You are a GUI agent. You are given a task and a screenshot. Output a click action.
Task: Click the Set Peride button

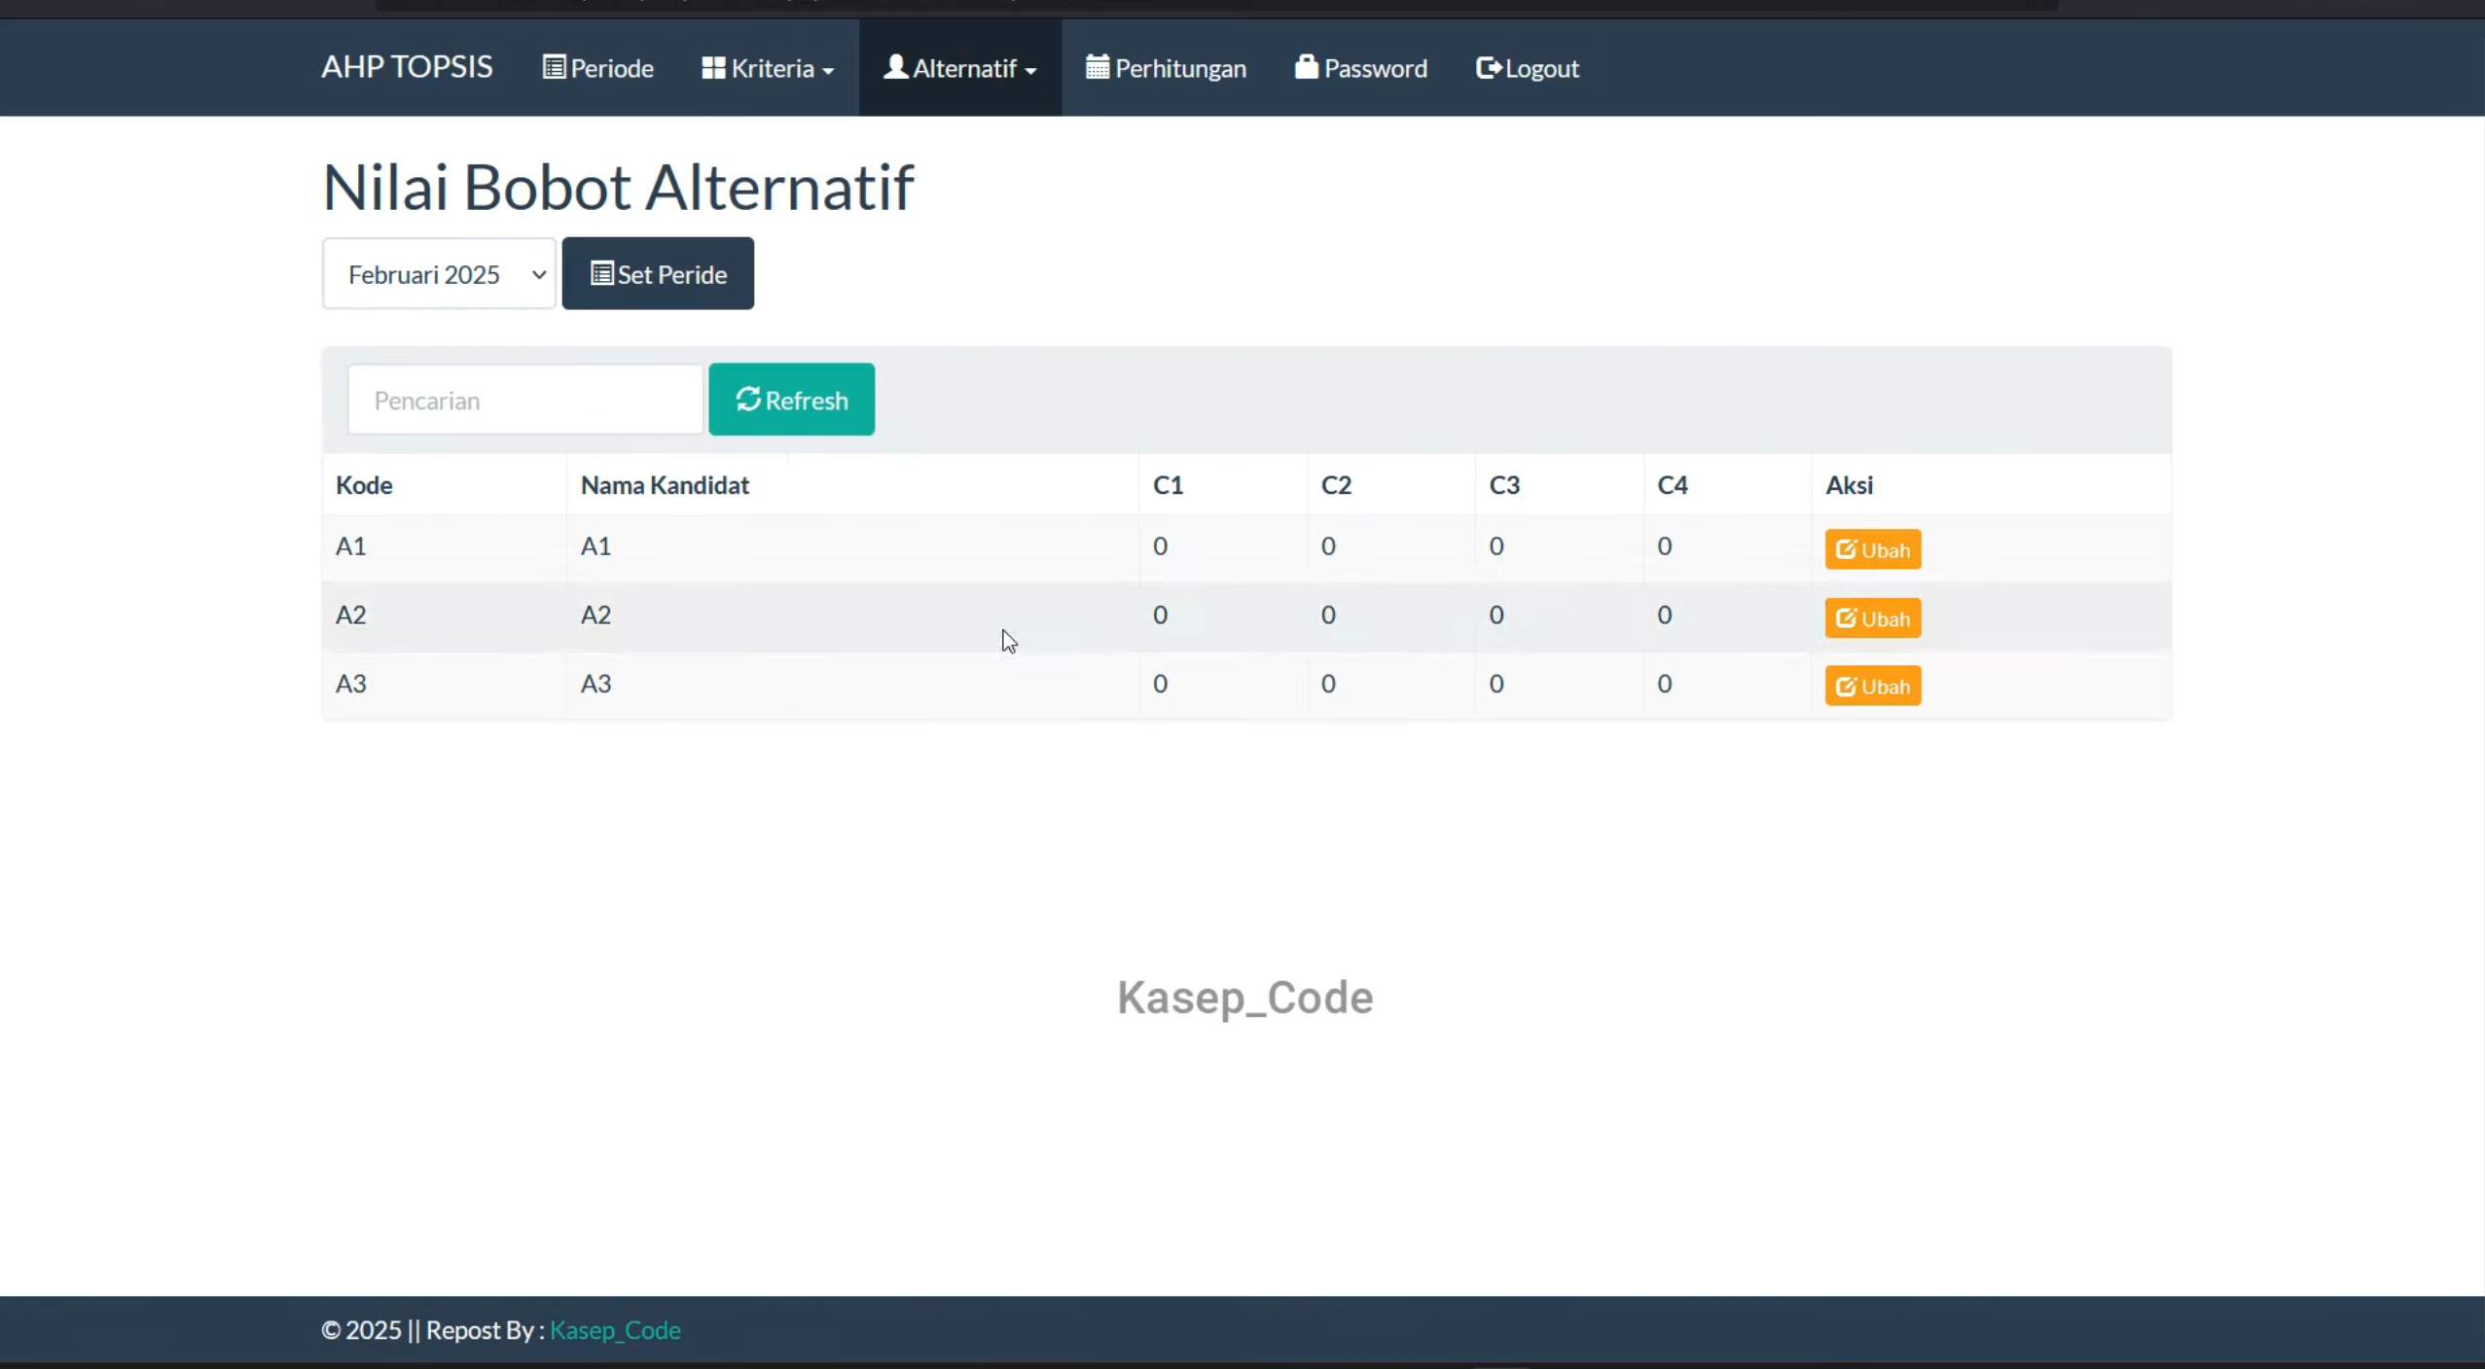pyautogui.click(x=658, y=274)
